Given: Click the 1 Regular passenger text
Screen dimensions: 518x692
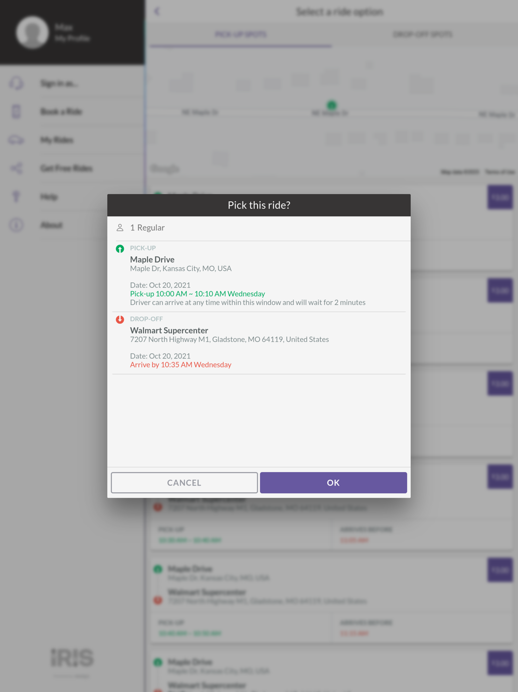Looking at the screenshot, I should [147, 228].
